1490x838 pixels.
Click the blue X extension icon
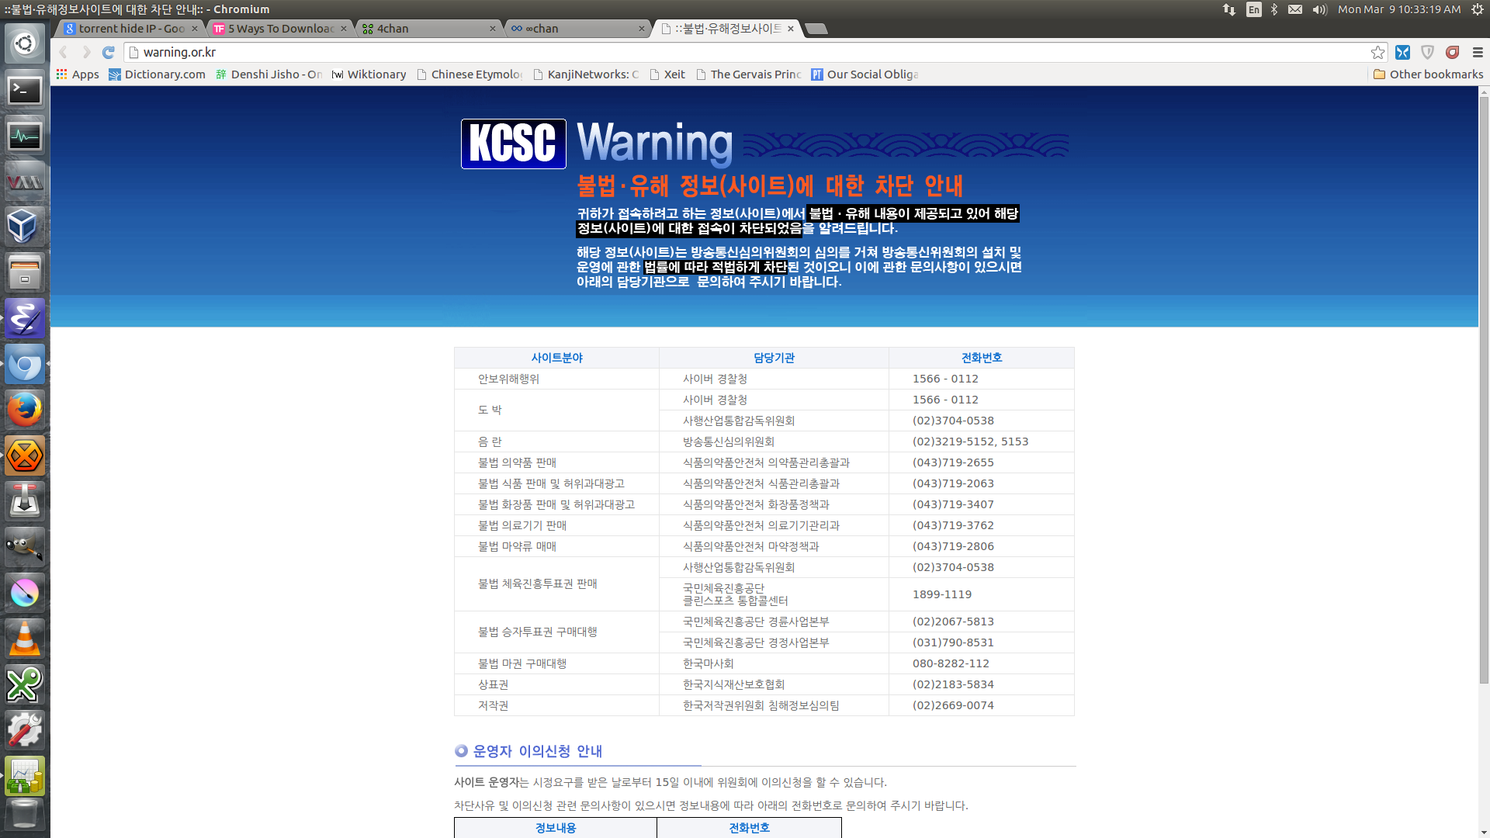(1402, 52)
